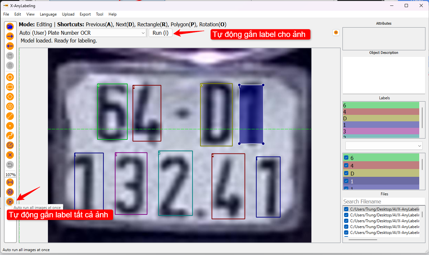429x255 pixels.
Task: Uncheck the first file checkbox in Files list
Action: coord(345,209)
